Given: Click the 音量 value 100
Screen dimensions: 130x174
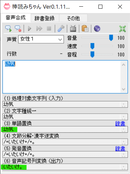Looking at the screenshot, I should coord(121,38).
